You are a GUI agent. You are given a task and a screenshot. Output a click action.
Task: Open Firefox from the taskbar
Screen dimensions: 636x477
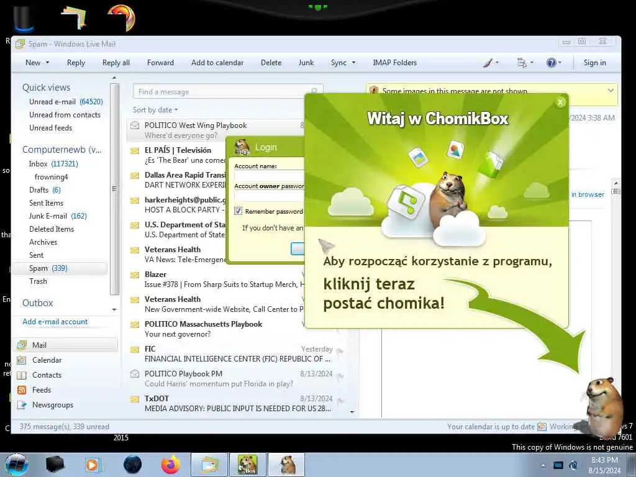[171, 465]
